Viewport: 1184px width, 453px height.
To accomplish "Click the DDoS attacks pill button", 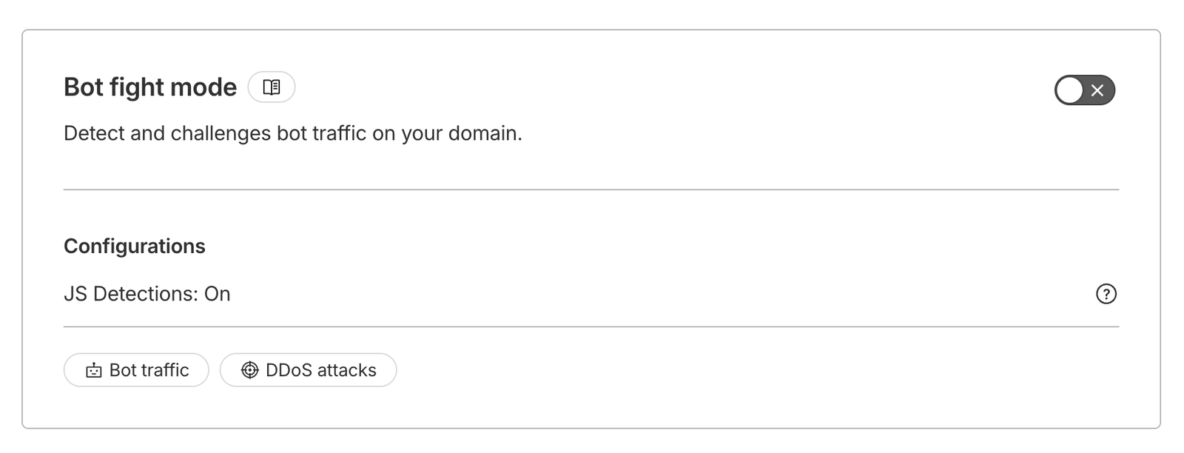I will [x=309, y=369].
